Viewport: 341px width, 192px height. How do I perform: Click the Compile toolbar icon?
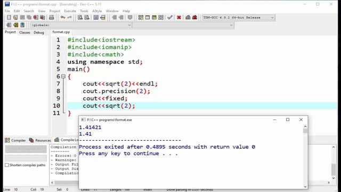pyautogui.click(x=141, y=18)
